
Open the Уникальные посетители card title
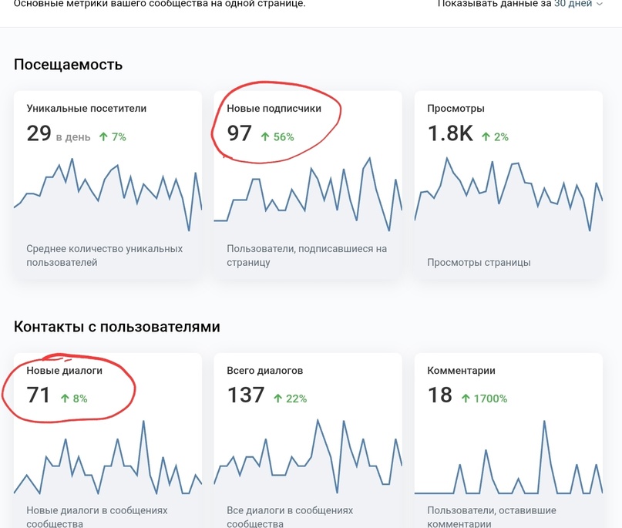[86, 109]
